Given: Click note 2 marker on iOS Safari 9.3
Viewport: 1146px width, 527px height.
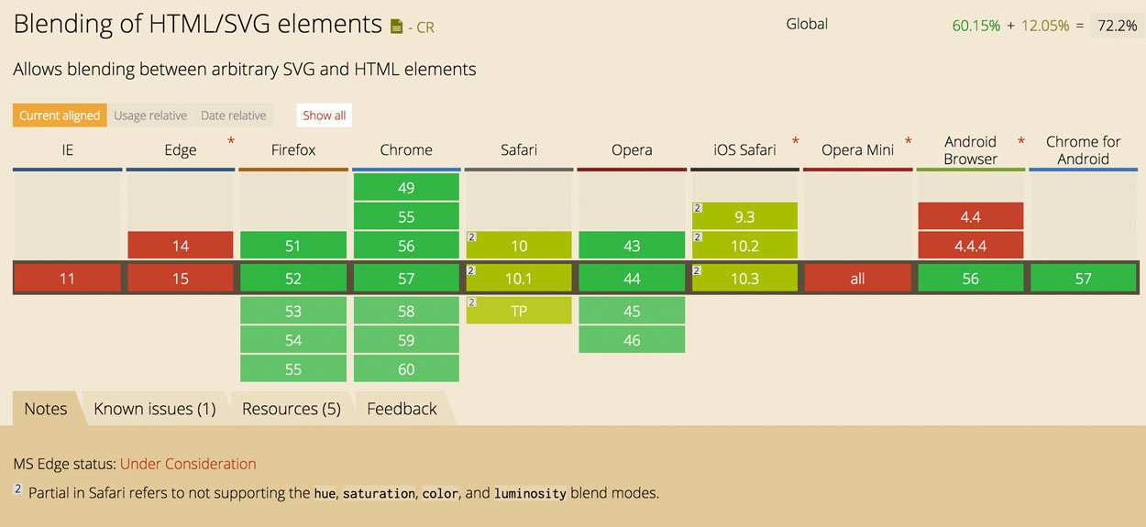Looking at the screenshot, I should click(x=698, y=208).
